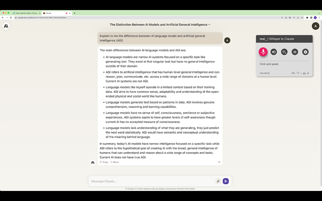Switch to Peter Gabriel's WALL-E Song tab
Screen dimensions: 322x201
pos(26,13)
